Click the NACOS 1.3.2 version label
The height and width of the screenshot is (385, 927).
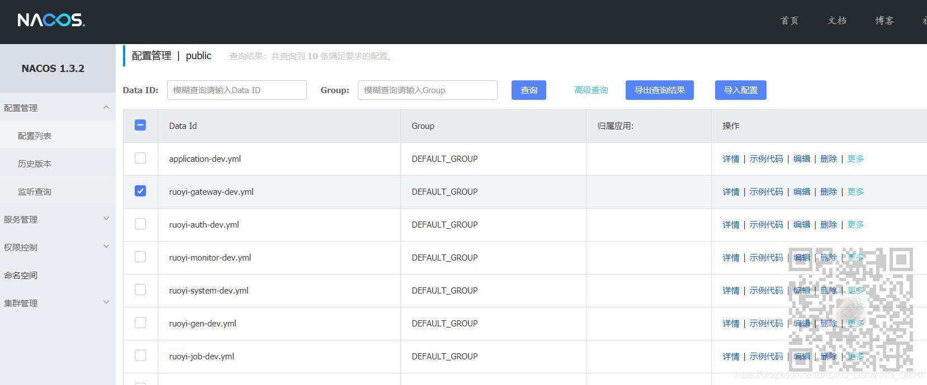(53, 68)
